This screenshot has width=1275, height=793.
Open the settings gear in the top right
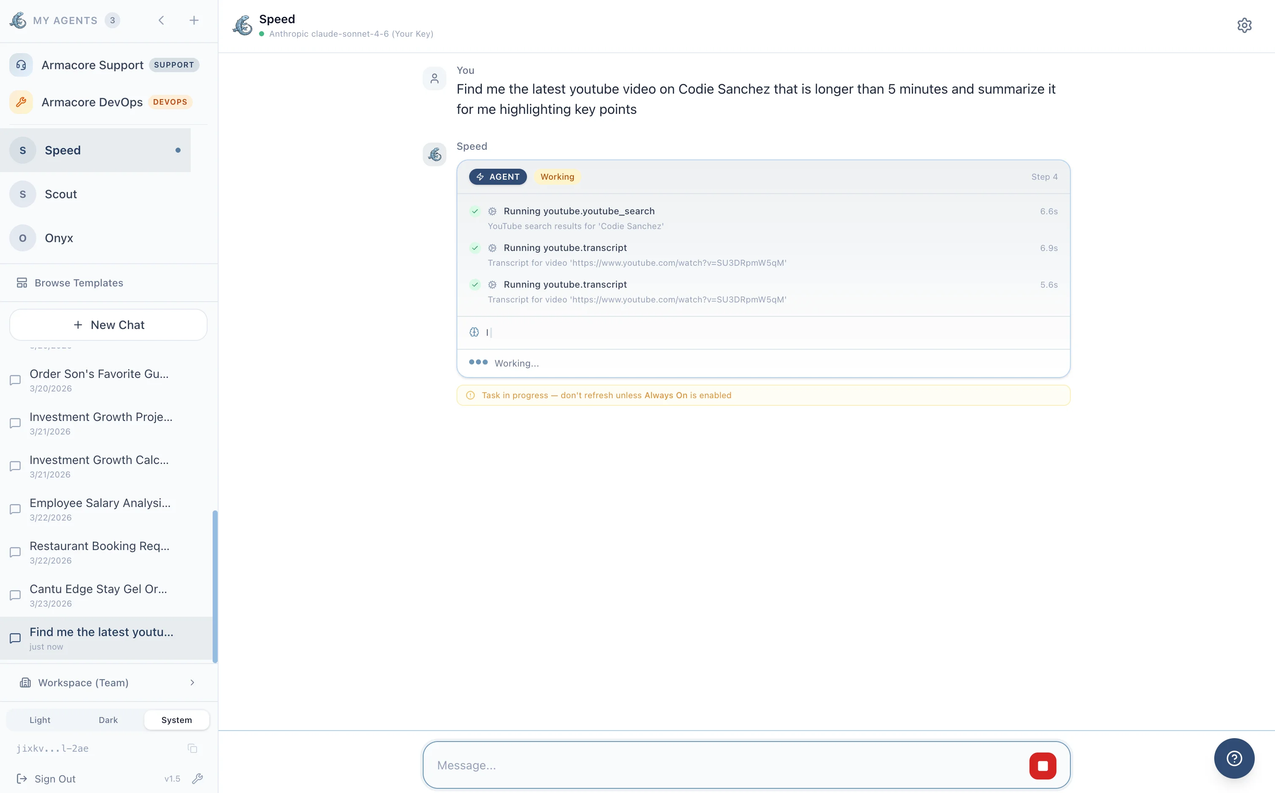[x=1245, y=24]
